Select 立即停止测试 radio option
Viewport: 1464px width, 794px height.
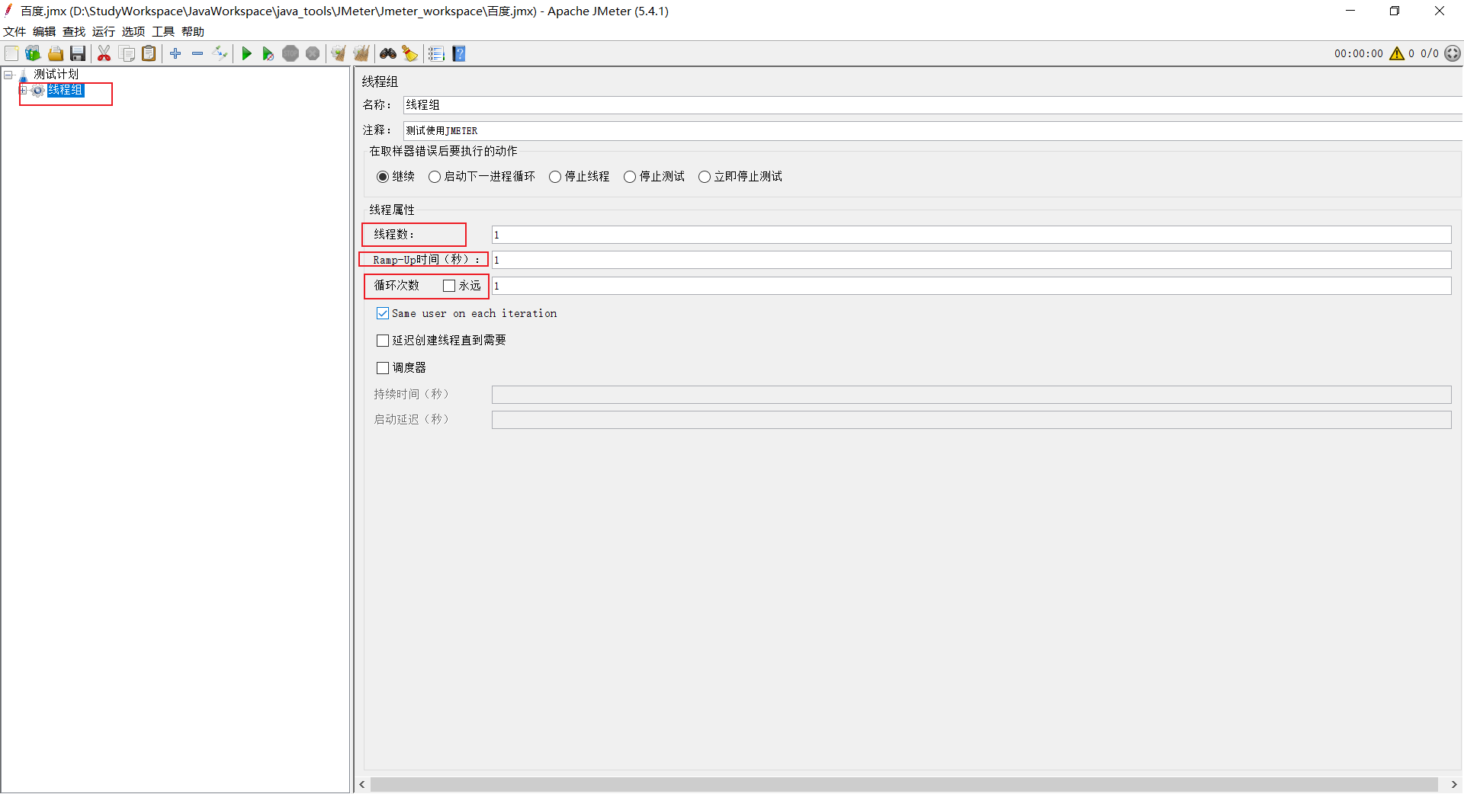click(x=705, y=177)
